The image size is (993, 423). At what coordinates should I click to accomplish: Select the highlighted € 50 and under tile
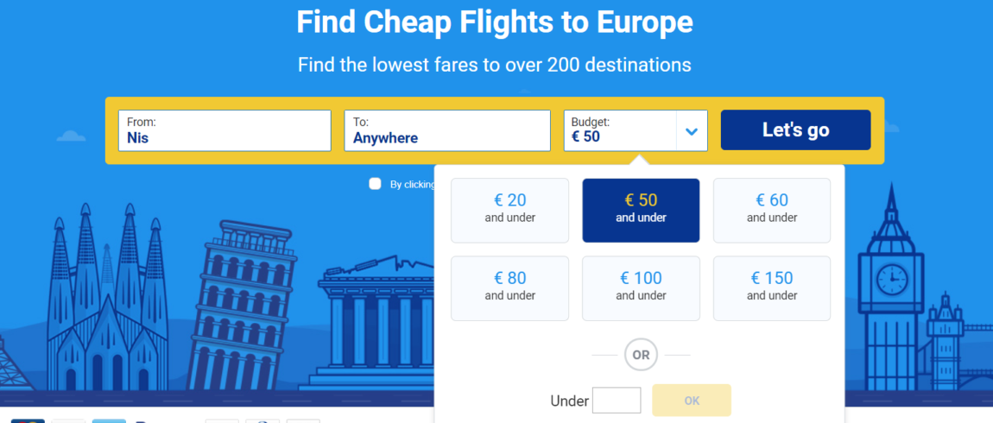[641, 211]
